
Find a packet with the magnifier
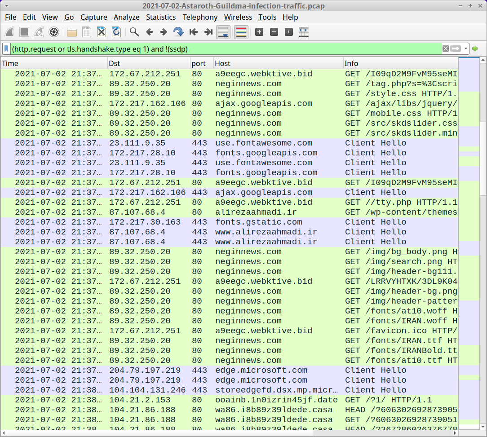click(134, 32)
